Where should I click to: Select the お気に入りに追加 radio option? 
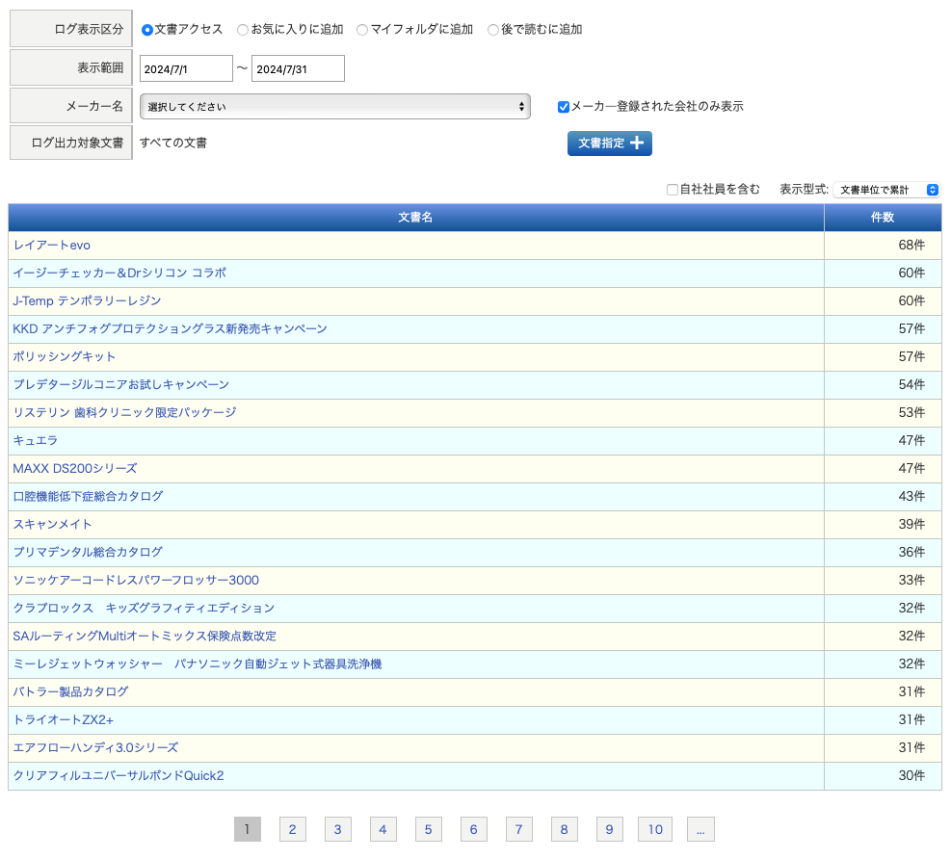click(243, 30)
